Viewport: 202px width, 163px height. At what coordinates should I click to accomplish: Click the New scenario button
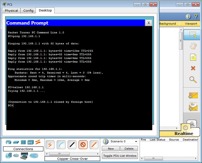[x=111, y=149]
